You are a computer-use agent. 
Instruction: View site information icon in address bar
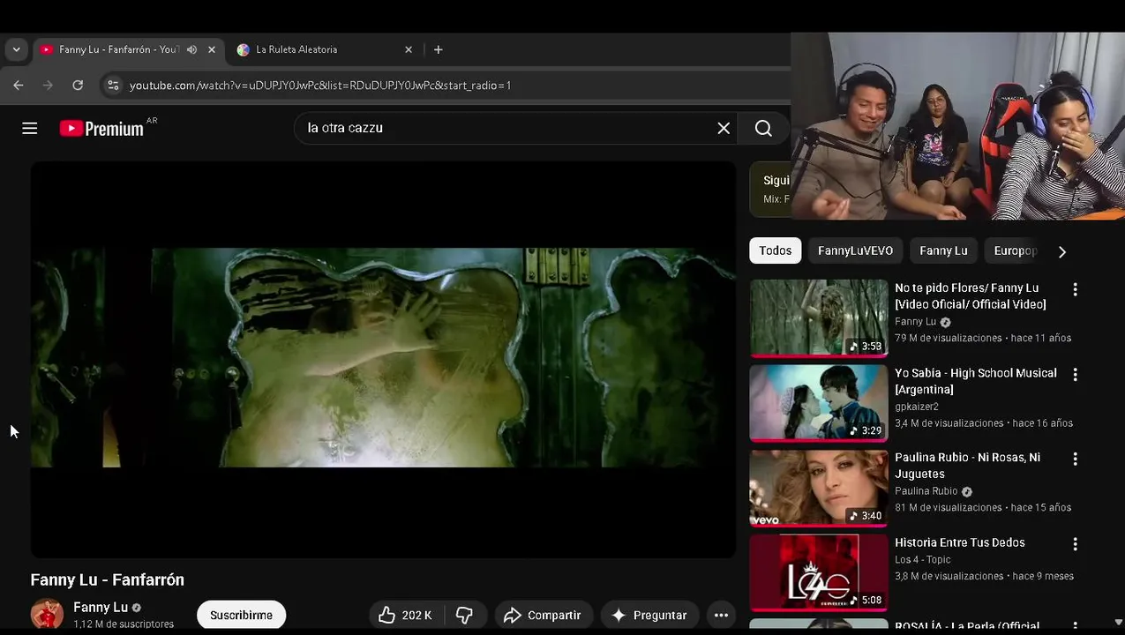tap(112, 86)
